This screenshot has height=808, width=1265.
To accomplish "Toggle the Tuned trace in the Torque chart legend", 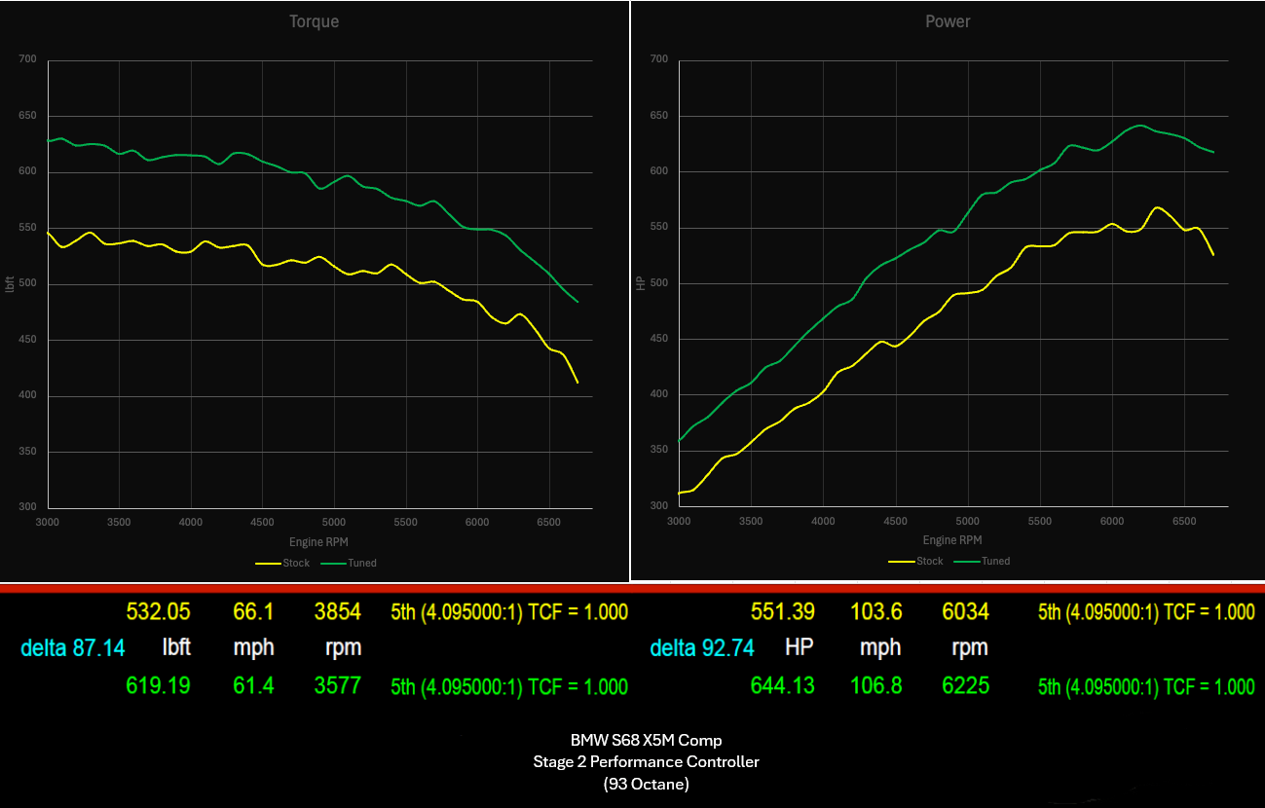I will tap(355, 563).
